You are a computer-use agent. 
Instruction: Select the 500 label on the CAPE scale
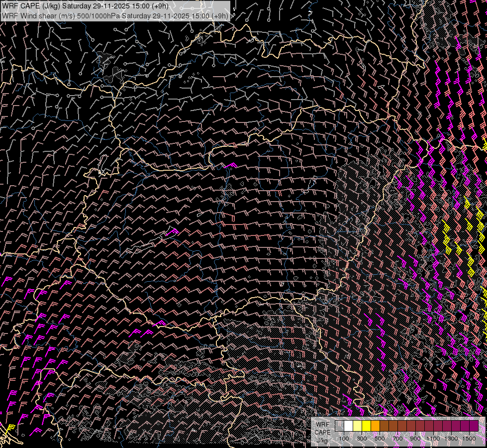click(380, 439)
